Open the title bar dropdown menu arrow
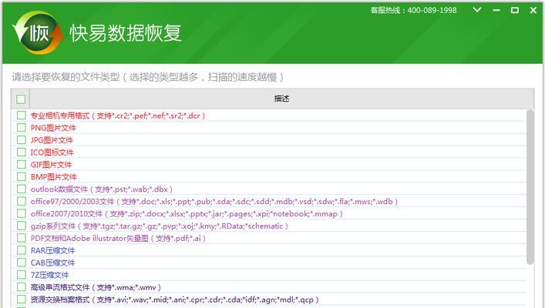 point(477,10)
